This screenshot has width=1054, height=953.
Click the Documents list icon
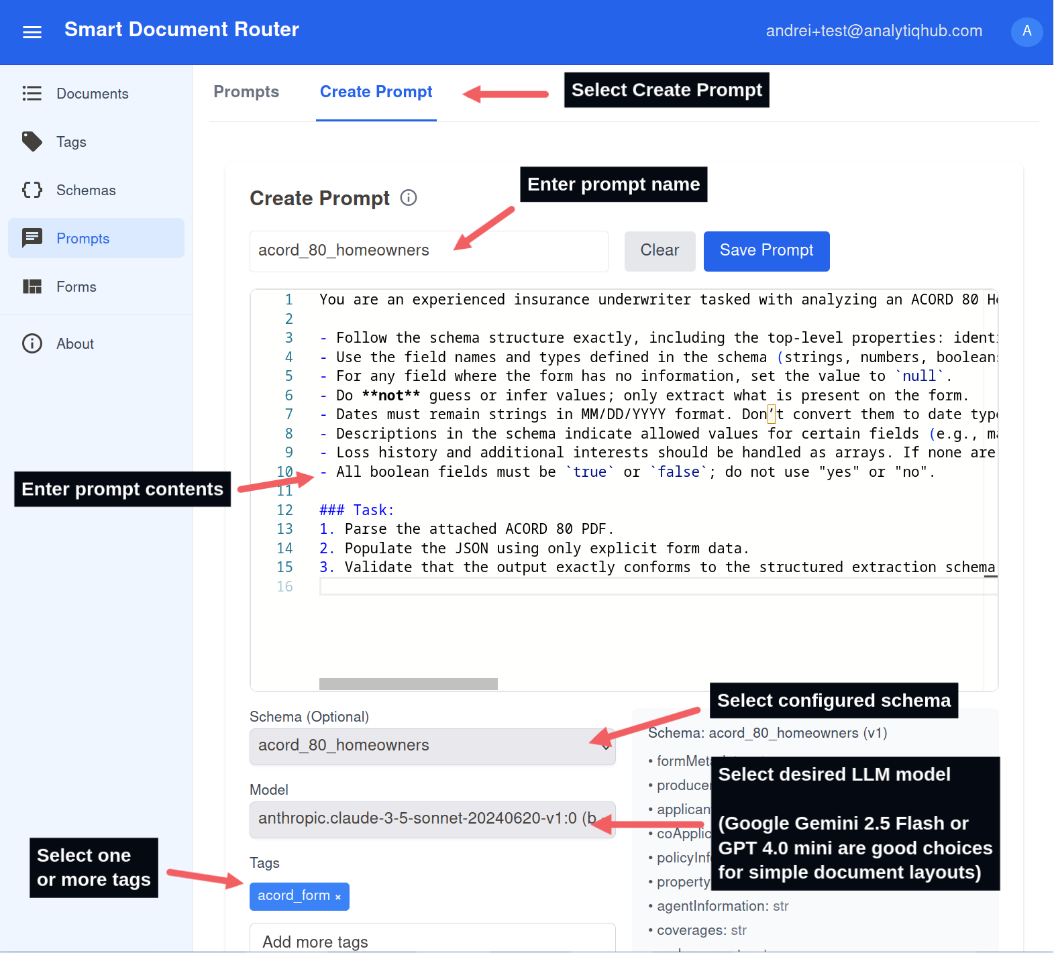(x=32, y=93)
